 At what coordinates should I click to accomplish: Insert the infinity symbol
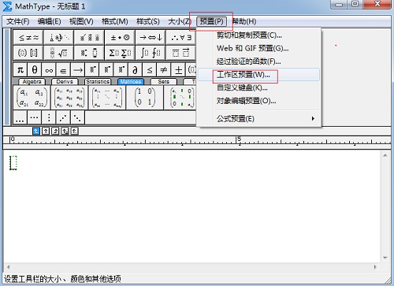pyautogui.click(x=49, y=70)
